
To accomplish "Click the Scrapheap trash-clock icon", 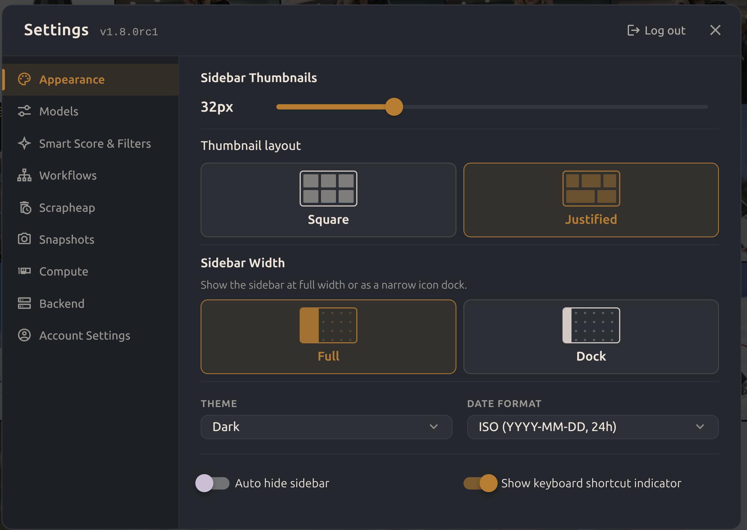I will point(24,207).
